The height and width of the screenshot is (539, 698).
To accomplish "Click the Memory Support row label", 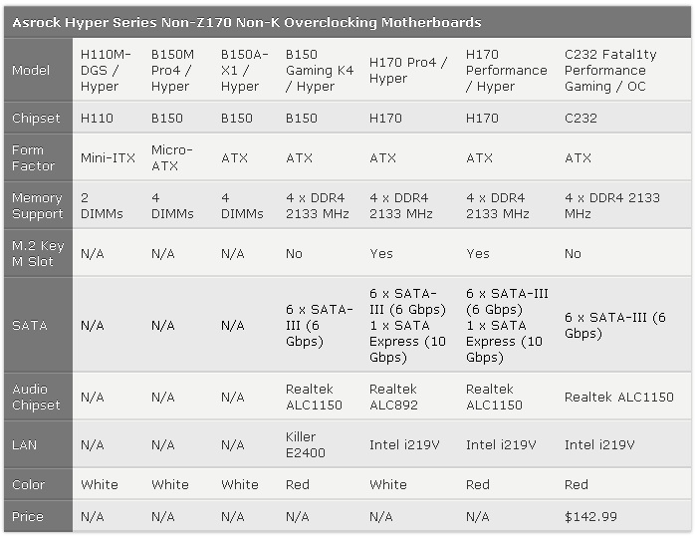I will 38,206.
